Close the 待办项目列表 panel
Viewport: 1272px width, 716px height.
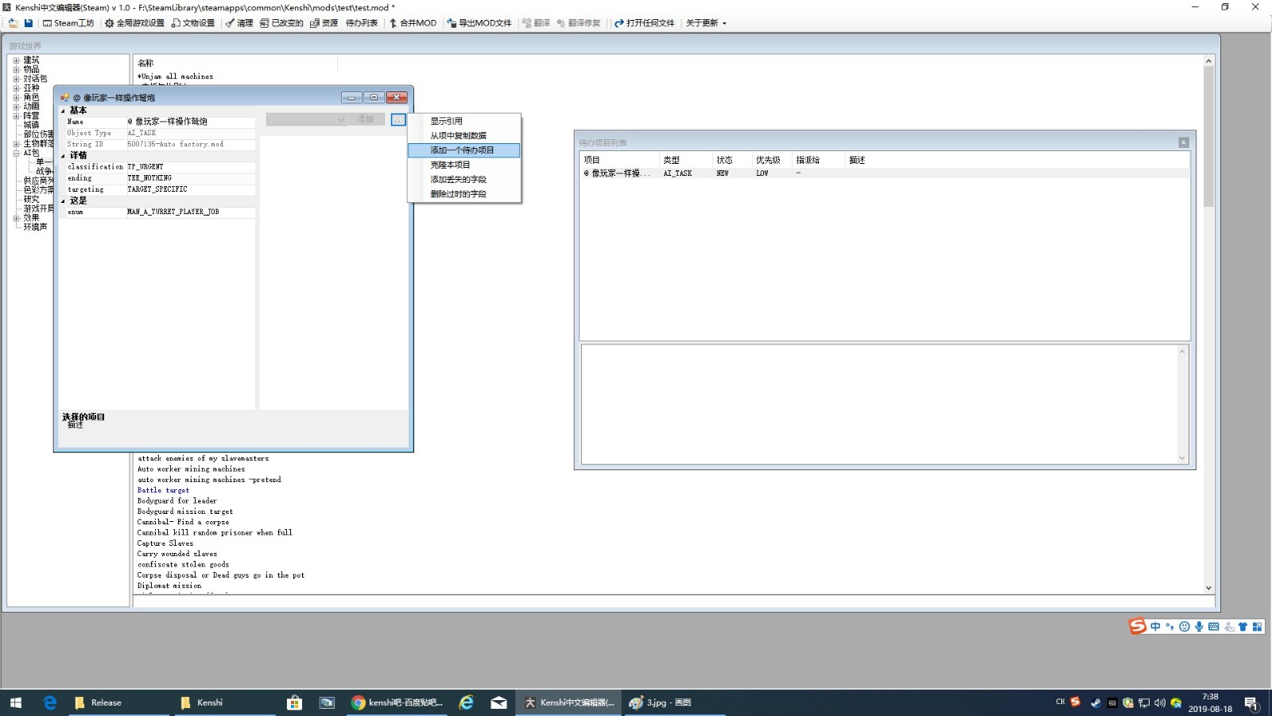click(1183, 142)
